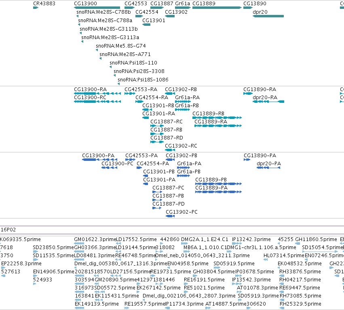Open the CG13889 gene bar label
The height and width of the screenshot is (310, 344).
[x=204, y=4]
